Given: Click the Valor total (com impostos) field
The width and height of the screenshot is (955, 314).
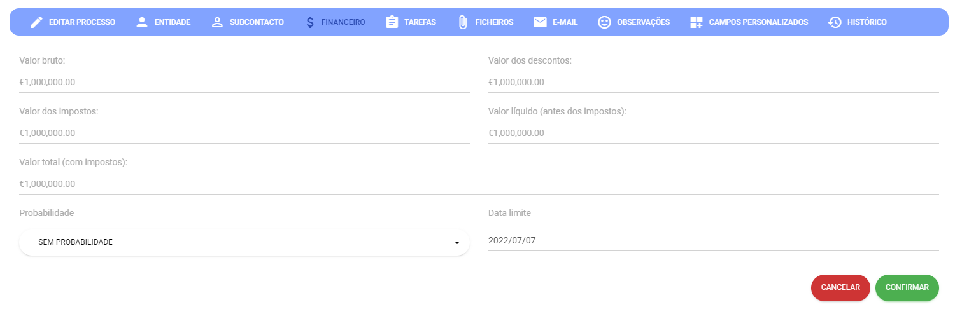Looking at the screenshot, I should (479, 184).
